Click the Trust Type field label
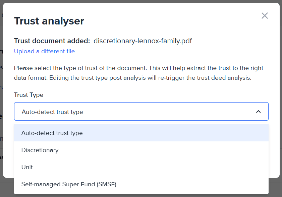282x197 pixels. [x=29, y=95]
